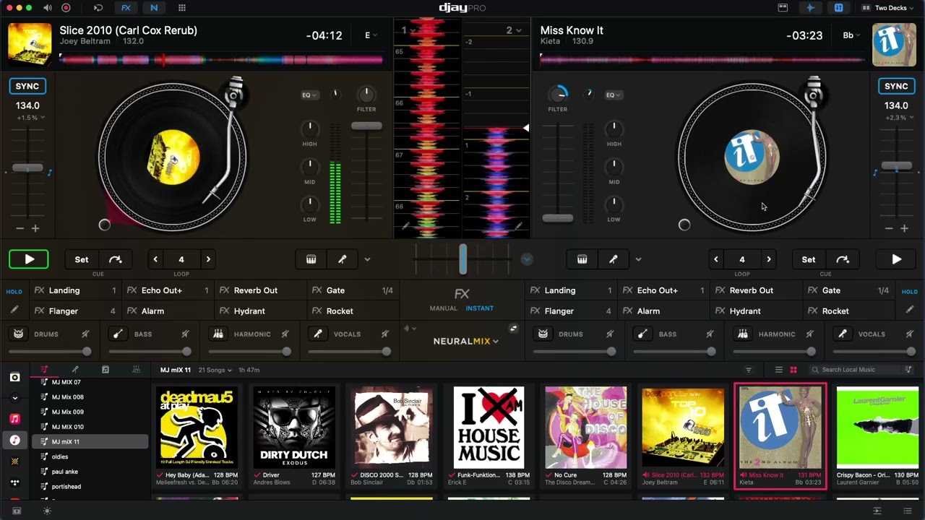Open the Two Decks layout dropdown
The image size is (925, 520).
[x=887, y=8]
